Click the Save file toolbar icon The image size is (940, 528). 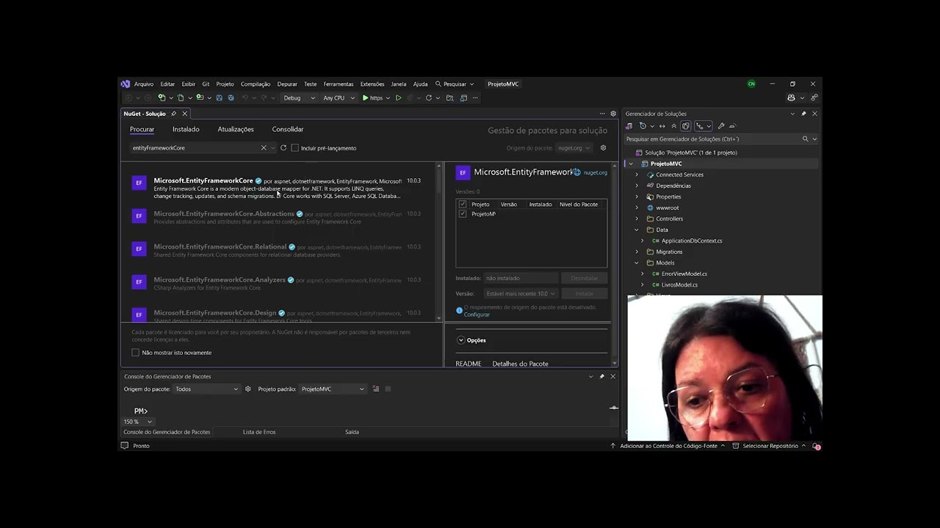(x=219, y=98)
